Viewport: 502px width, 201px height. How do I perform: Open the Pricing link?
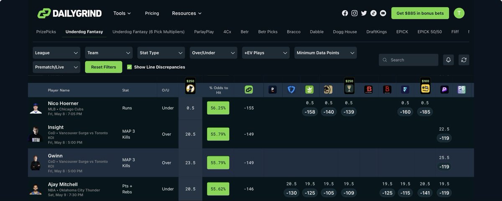coord(152,13)
